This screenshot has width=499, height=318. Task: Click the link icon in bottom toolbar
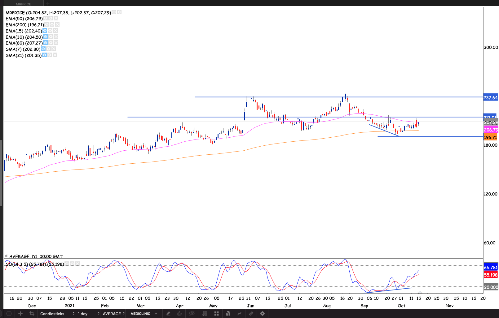[251, 314]
